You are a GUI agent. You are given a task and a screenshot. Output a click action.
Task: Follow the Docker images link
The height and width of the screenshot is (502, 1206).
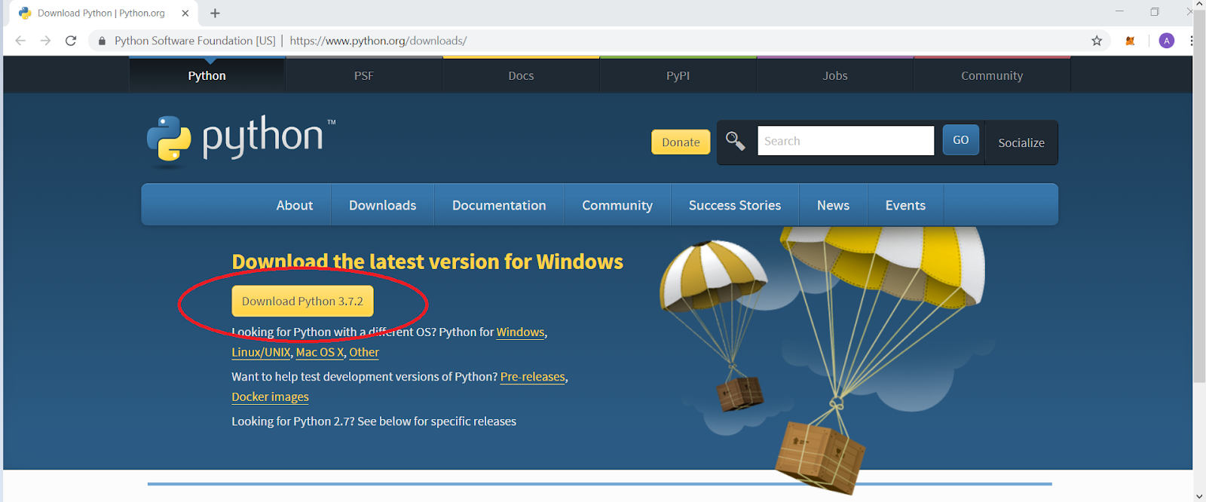click(270, 397)
